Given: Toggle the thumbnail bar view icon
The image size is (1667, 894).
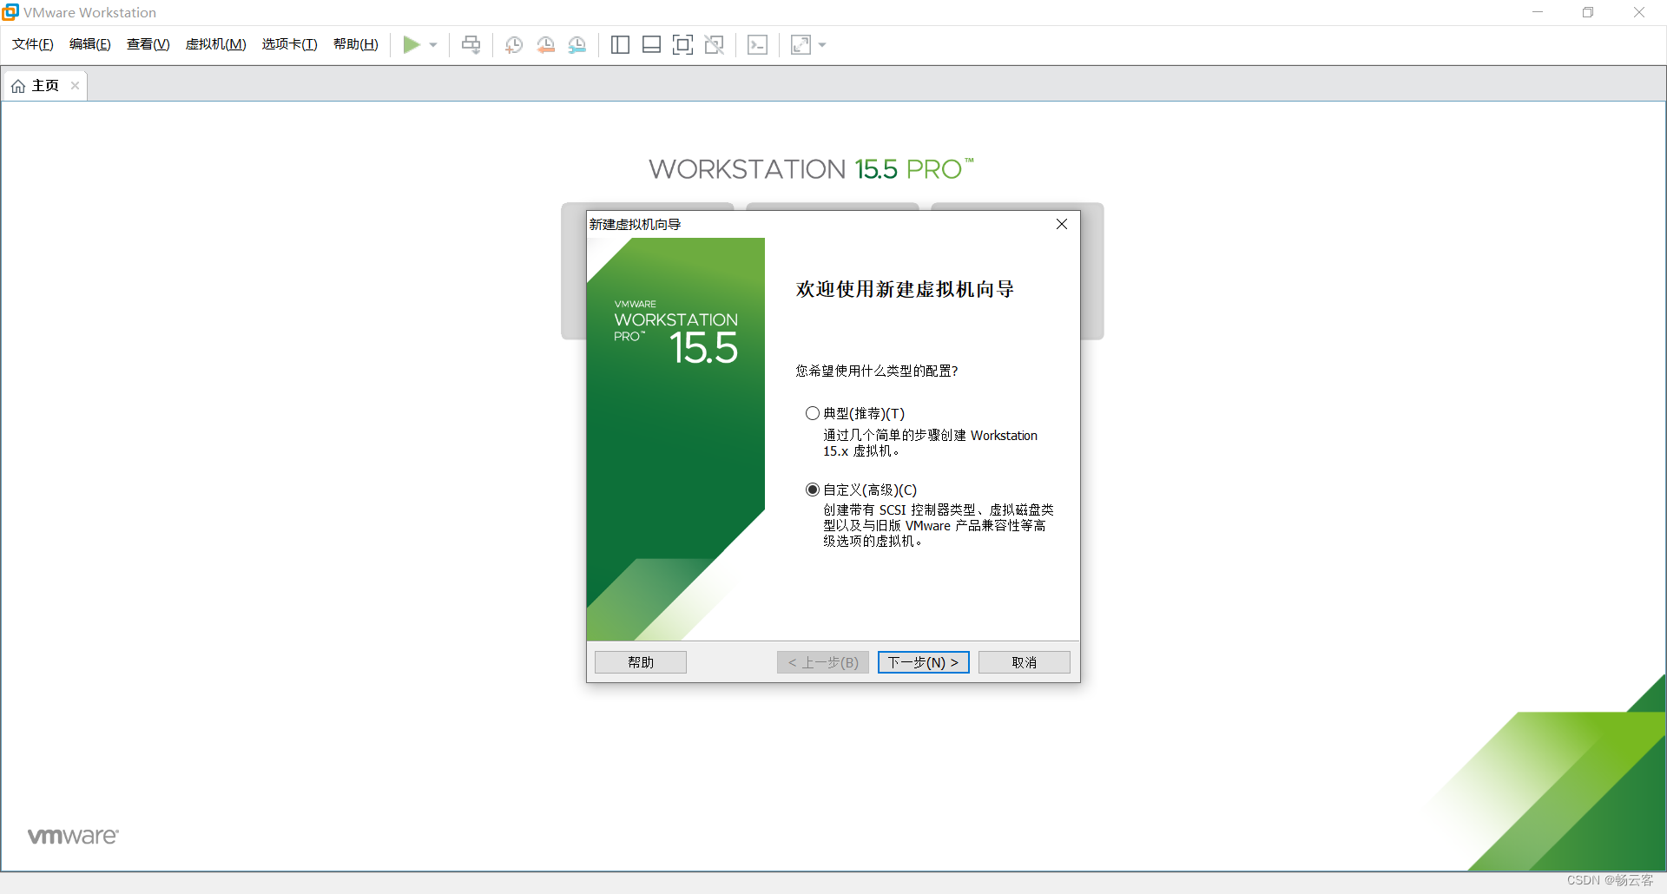Looking at the screenshot, I should [651, 45].
